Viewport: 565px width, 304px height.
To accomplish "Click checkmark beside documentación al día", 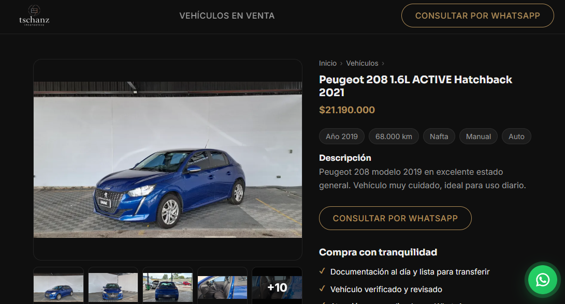I will pyautogui.click(x=323, y=270).
